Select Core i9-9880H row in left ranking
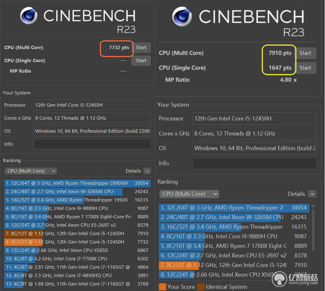Screen dimensions: 325x291 pyautogui.click(x=77, y=208)
